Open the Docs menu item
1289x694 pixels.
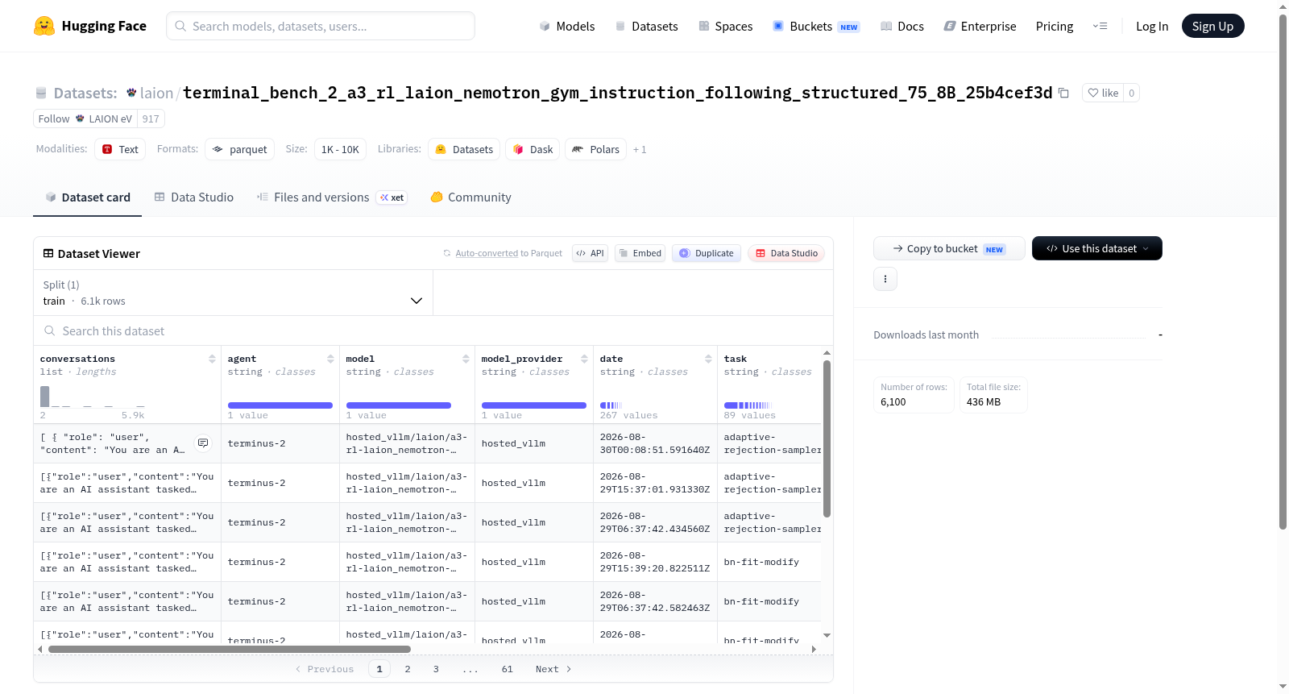pos(902,26)
